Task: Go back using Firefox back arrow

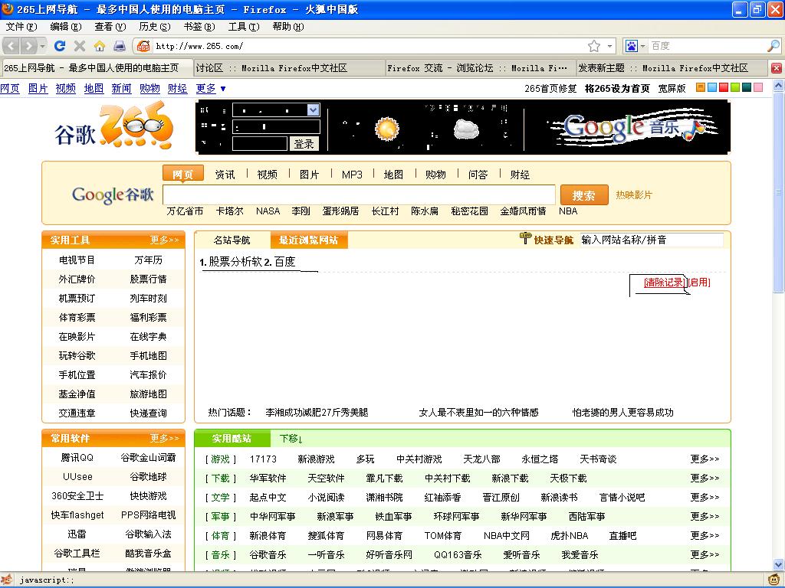Action: point(11,47)
